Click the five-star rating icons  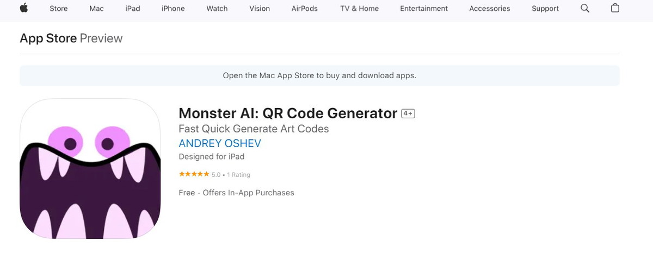[x=194, y=174]
